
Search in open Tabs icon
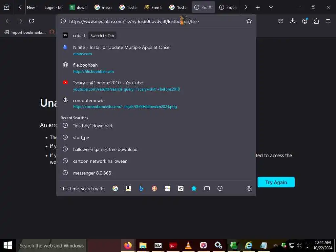207,188
